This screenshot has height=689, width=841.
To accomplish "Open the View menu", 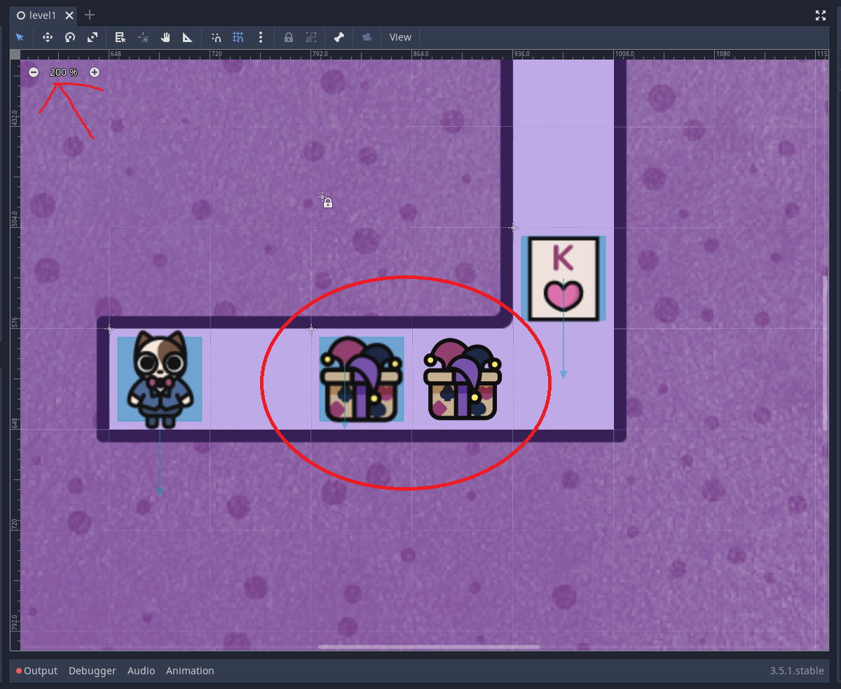I will point(400,37).
